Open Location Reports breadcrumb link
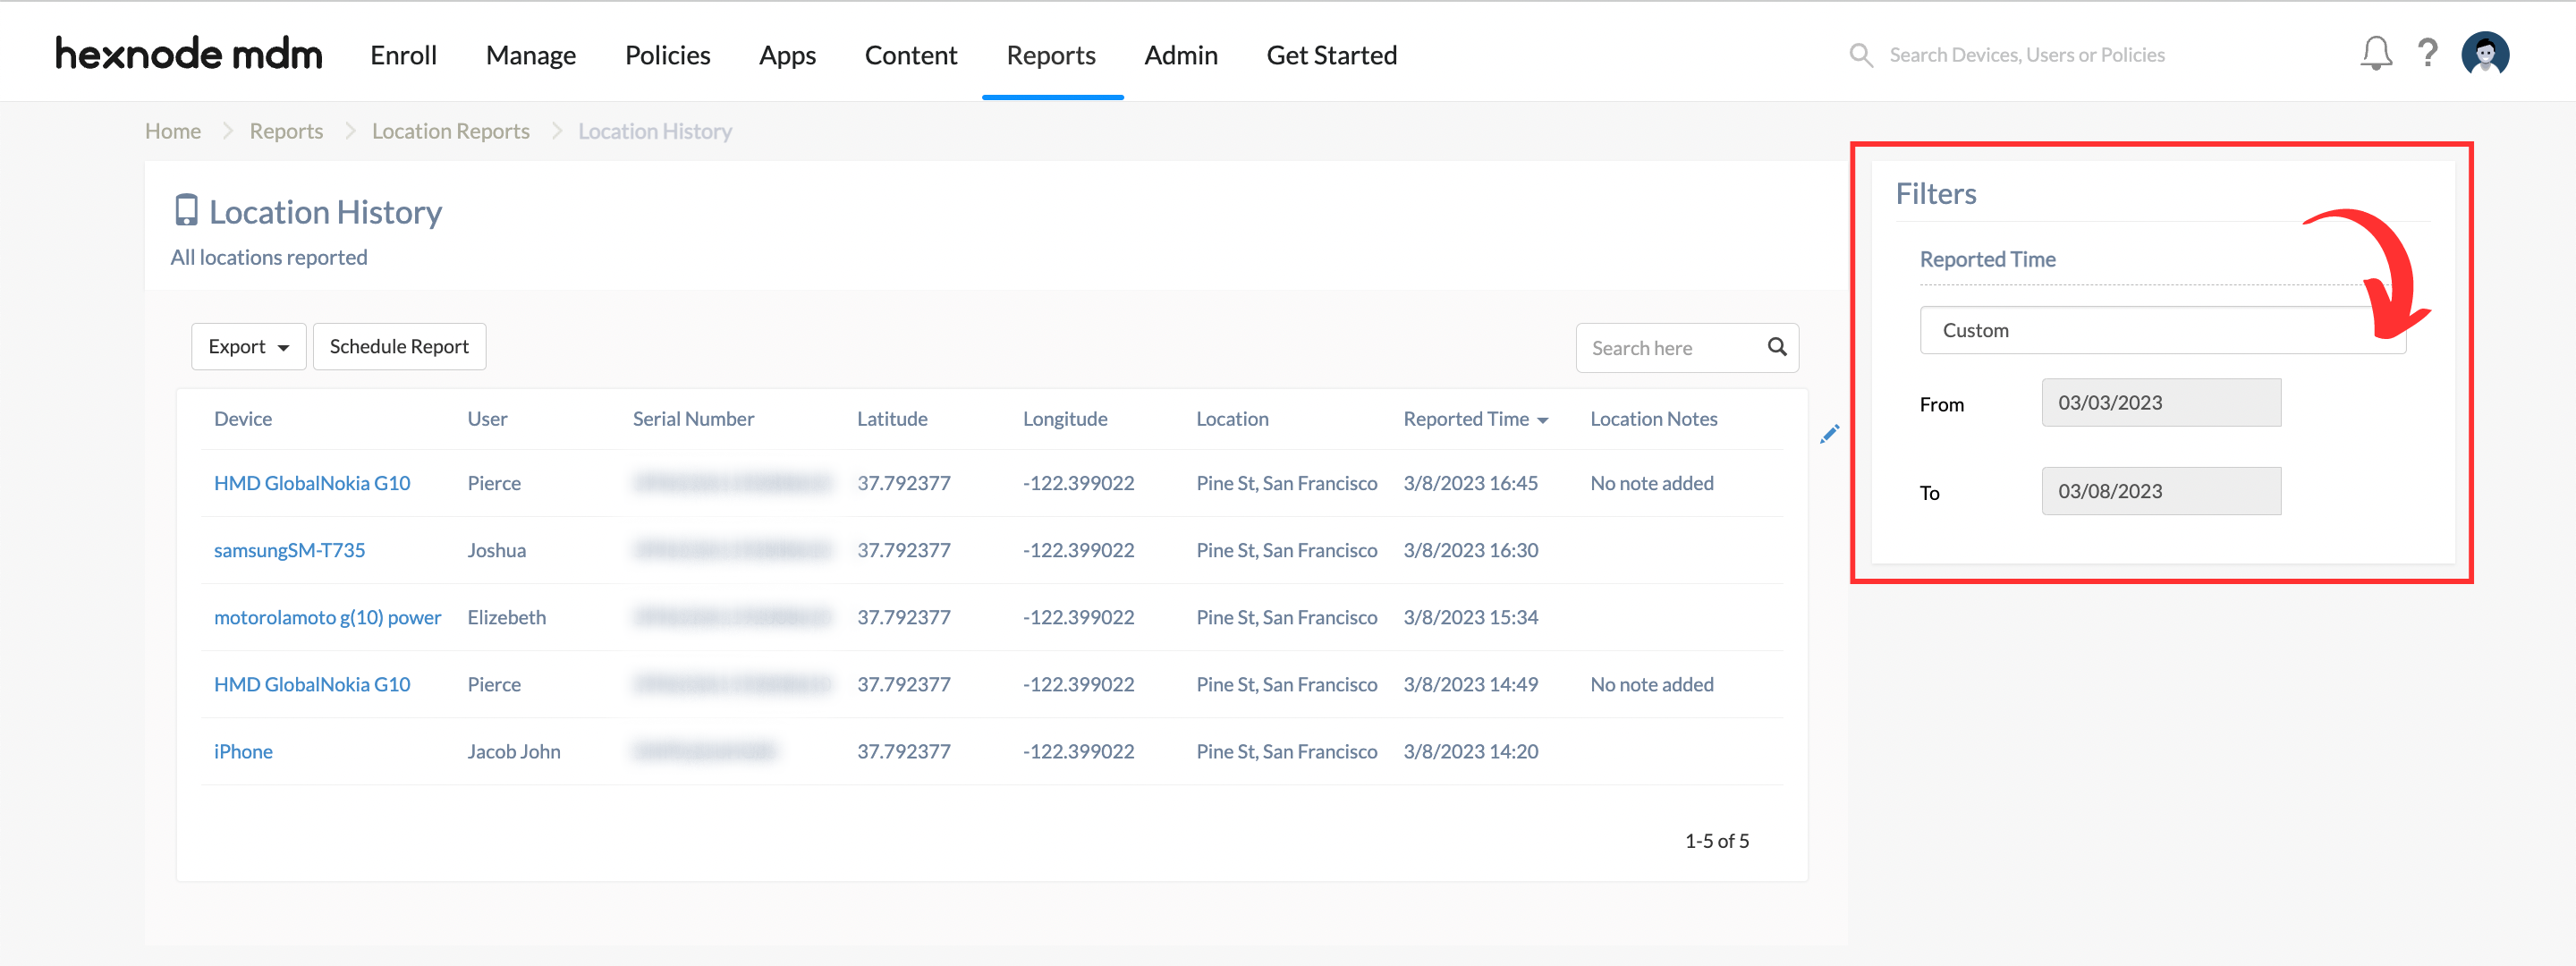The image size is (2576, 966). 451,131
